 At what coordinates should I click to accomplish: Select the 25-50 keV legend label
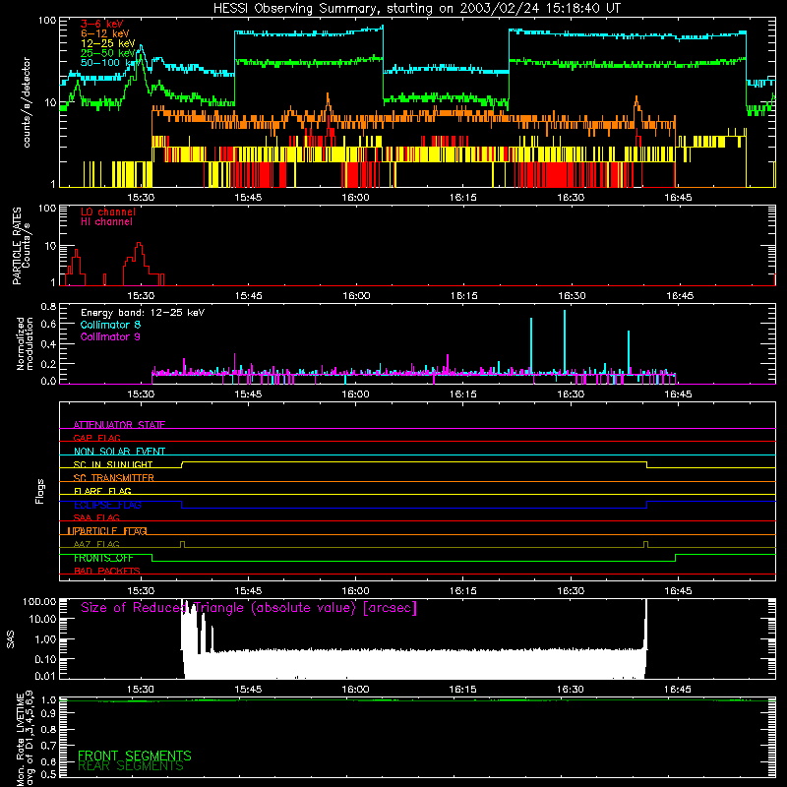[x=108, y=53]
